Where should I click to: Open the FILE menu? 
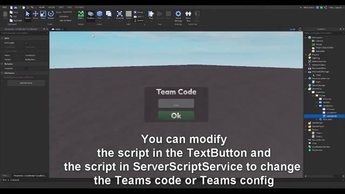[4, 7]
